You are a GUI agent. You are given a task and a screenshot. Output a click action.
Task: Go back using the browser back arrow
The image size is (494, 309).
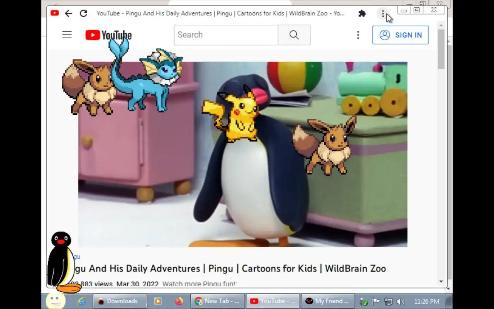pos(68,14)
